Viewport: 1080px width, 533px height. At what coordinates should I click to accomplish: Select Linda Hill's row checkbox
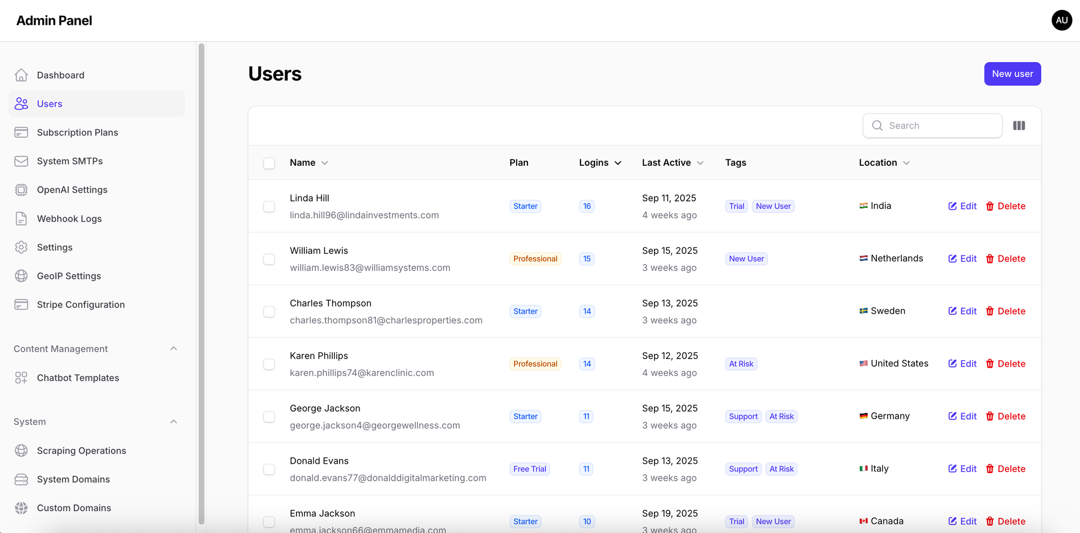[269, 207]
